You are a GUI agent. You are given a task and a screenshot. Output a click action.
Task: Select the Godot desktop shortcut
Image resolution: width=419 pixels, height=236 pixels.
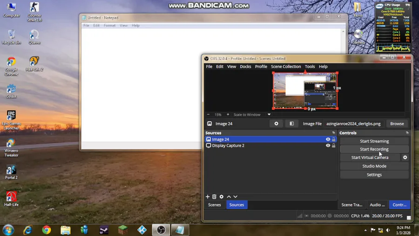(x=11, y=92)
